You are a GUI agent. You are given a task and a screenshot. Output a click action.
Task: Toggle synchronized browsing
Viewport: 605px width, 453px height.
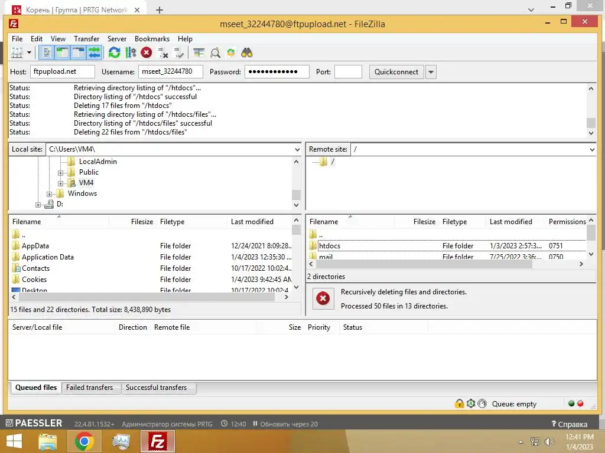pyautogui.click(x=231, y=52)
